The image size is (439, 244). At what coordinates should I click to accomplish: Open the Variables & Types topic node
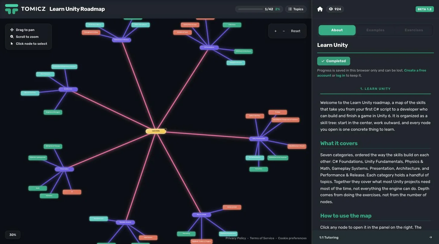(182, 32)
